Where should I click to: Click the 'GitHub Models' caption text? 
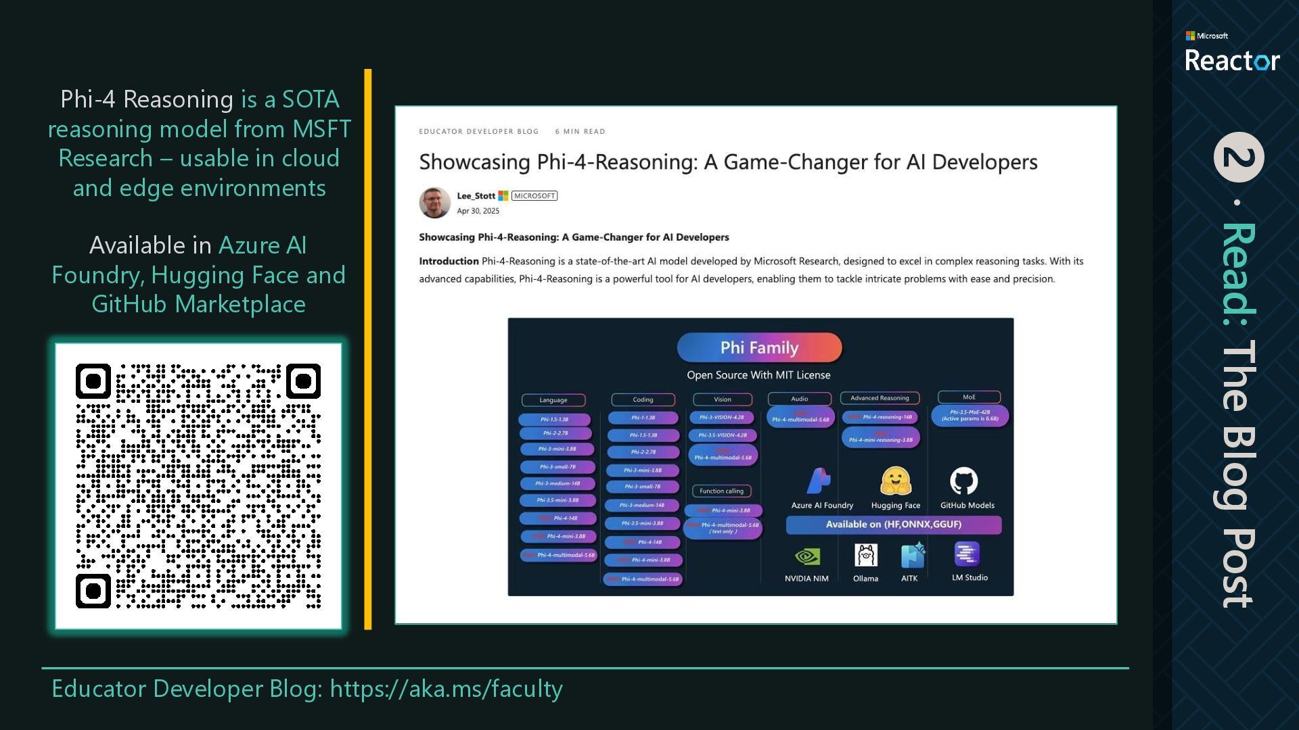point(967,506)
